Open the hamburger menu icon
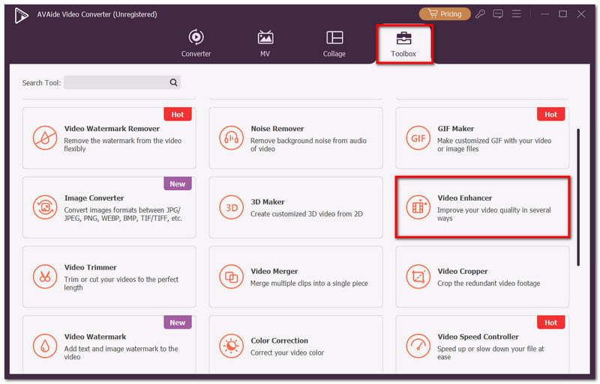The image size is (600, 384). (x=517, y=14)
